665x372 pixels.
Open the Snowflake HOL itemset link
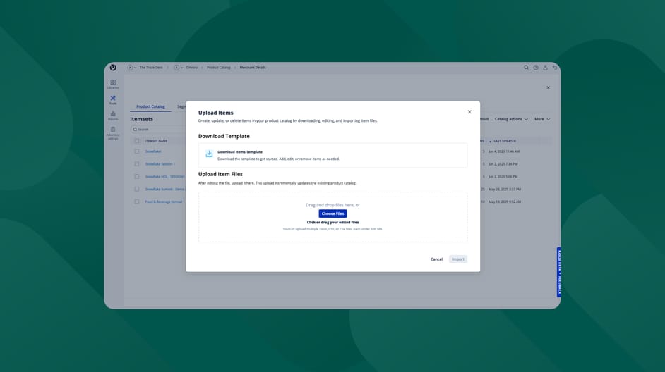[x=165, y=176]
